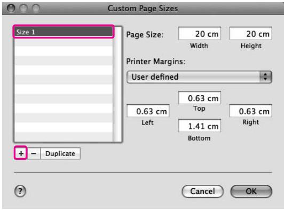Remove the selected page size
This screenshot has height=210, width=284.
(x=34, y=153)
